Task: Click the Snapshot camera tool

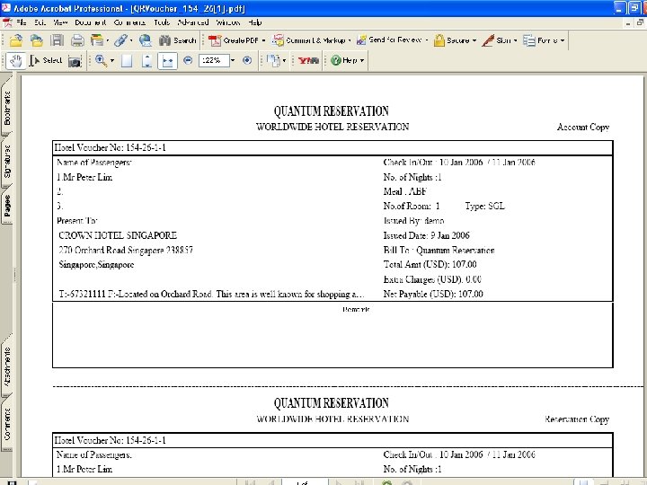Action: tap(75, 61)
